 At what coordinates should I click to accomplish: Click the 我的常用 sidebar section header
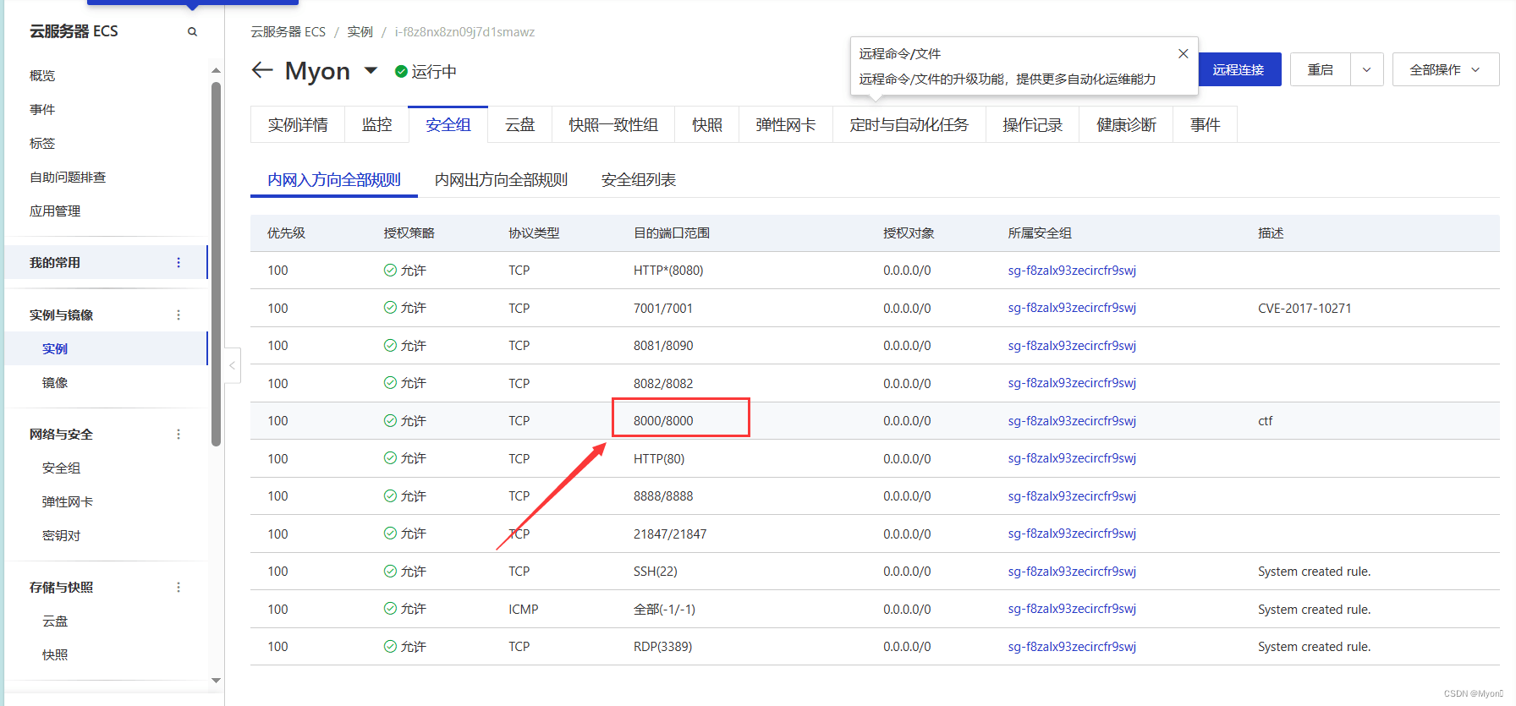pos(106,262)
